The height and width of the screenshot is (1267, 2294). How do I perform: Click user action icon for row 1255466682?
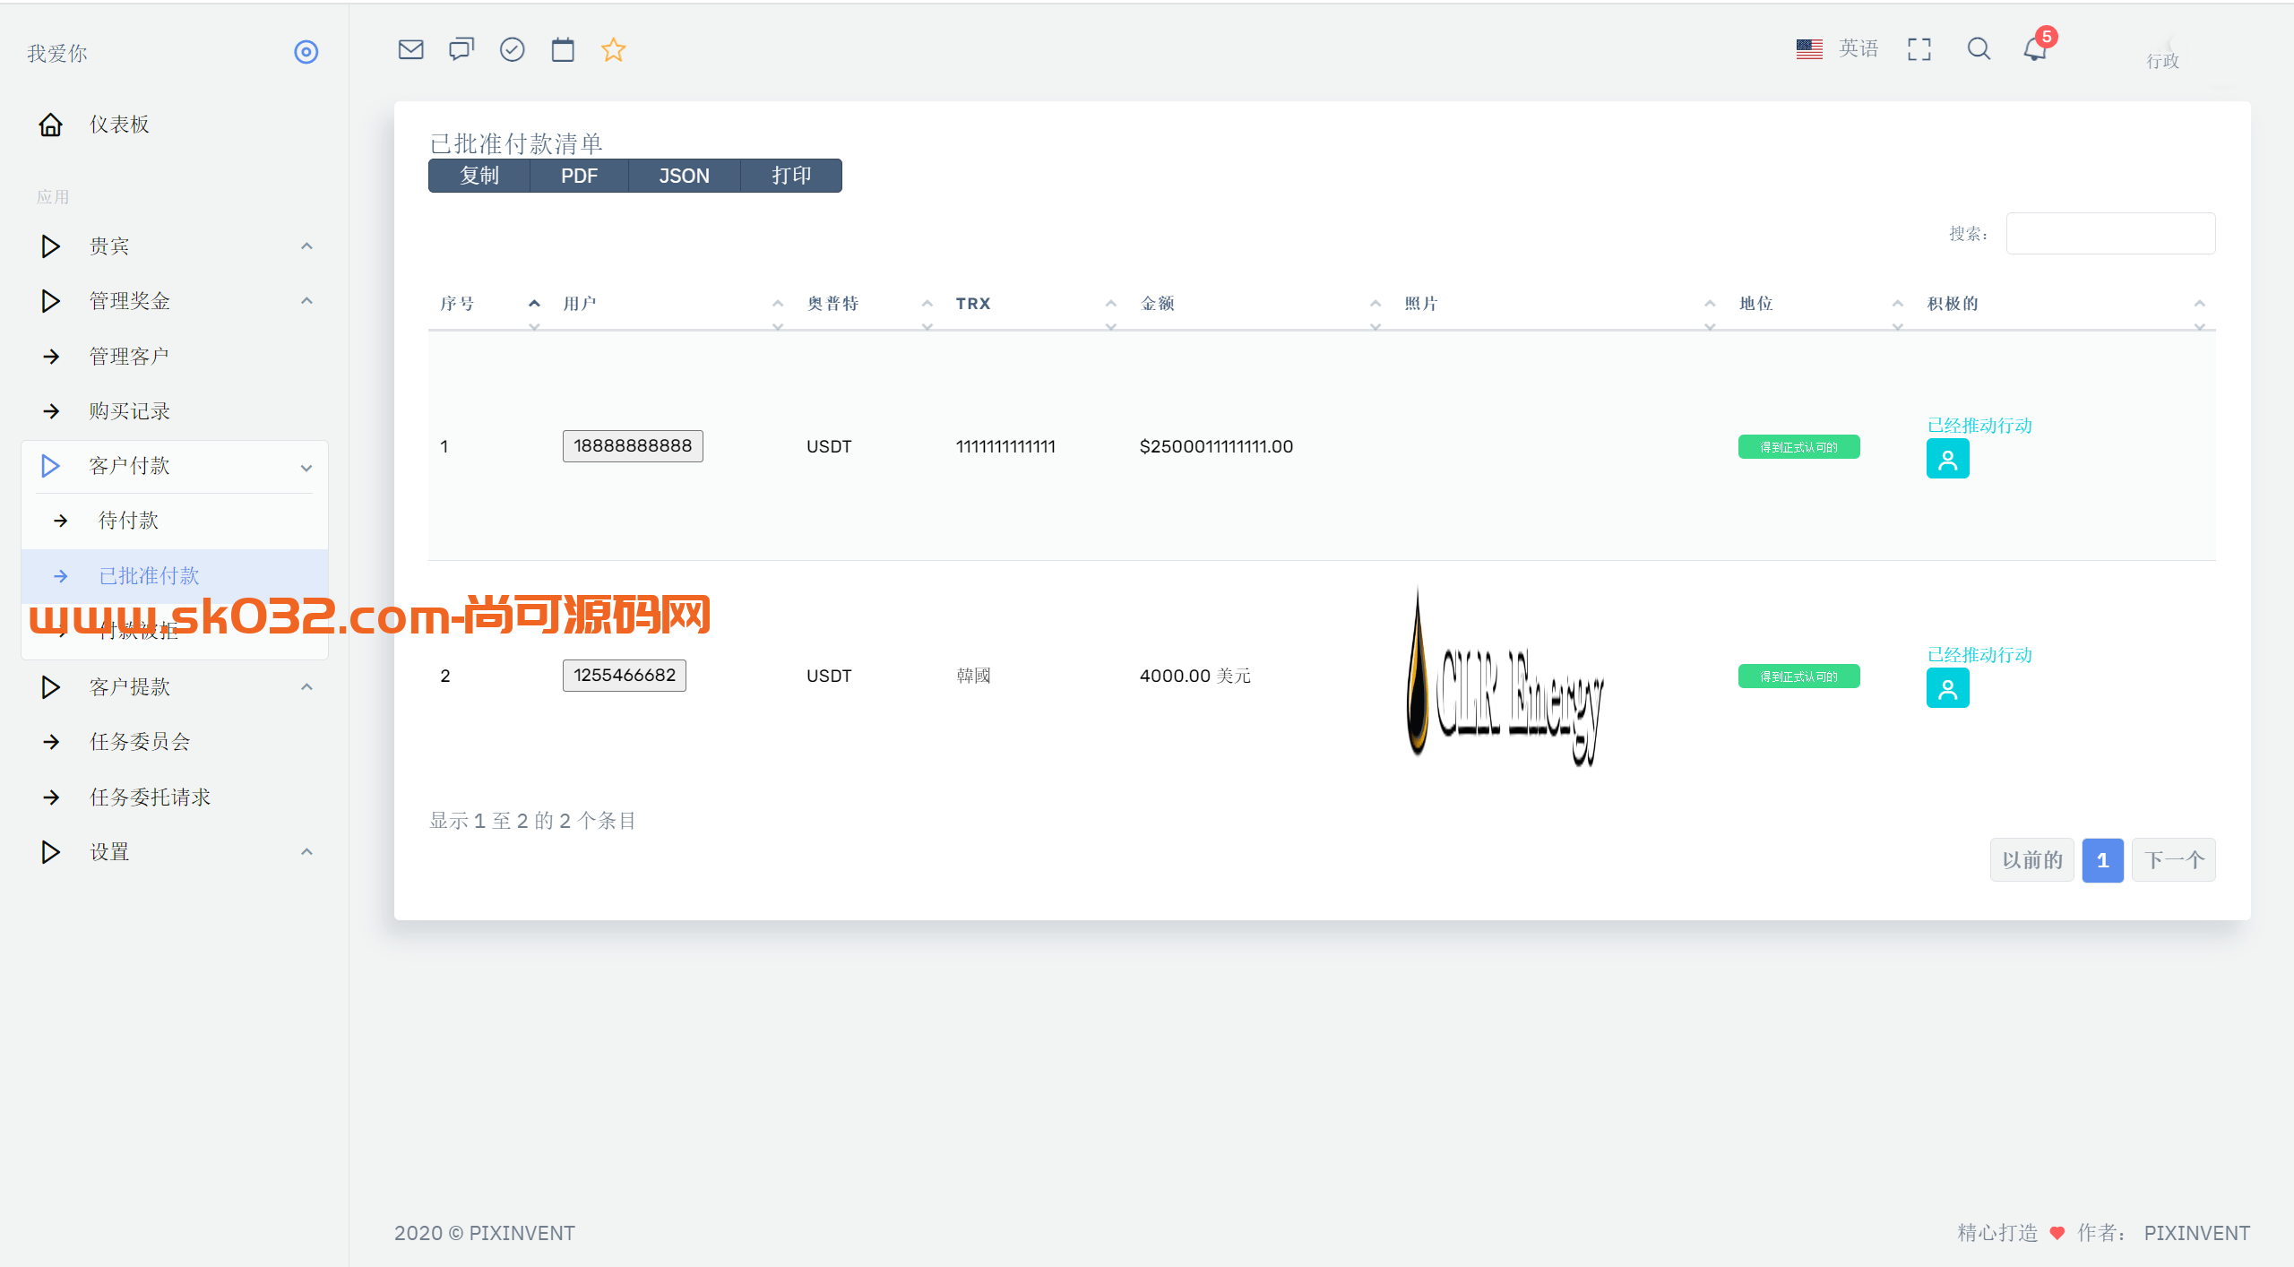[1947, 688]
